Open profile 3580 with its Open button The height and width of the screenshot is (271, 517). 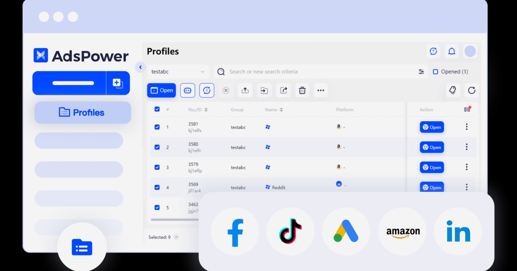coord(432,147)
